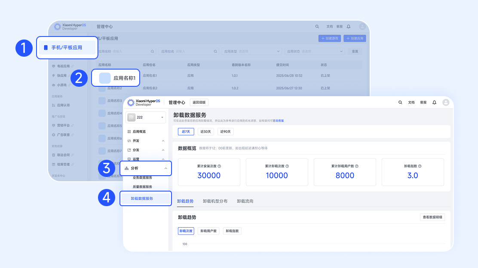
Task: Click HyperOS logo in back window
Action: (x=70, y=27)
